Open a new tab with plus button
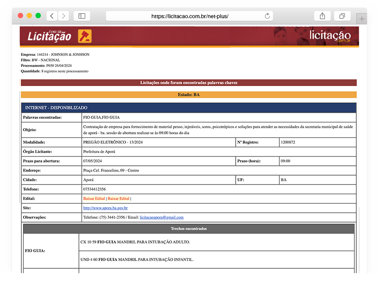Image resolution: width=379 pixels, height=290 pixels. click(362, 19)
